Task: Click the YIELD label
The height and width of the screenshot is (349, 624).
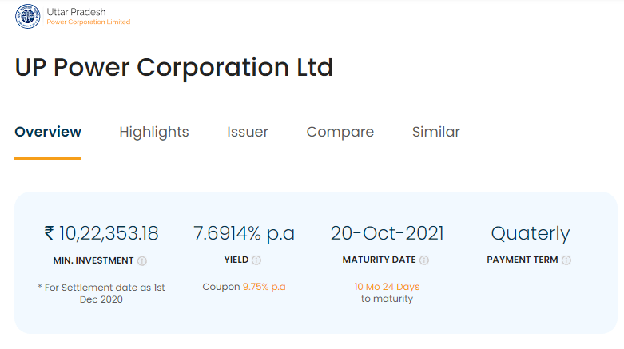Action: (236, 260)
